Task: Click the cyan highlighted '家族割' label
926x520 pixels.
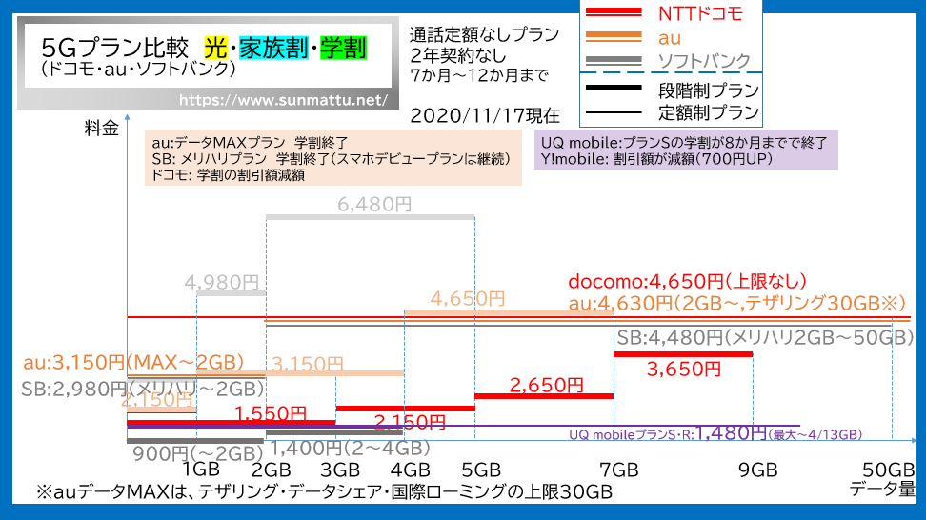Action: pos(273,48)
